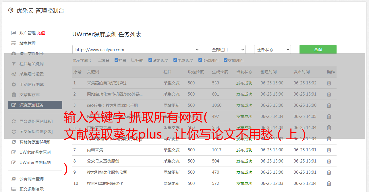Toggle the 发布时间 field checkbox
The image size is (369, 192).
pyautogui.click(x=225, y=60)
